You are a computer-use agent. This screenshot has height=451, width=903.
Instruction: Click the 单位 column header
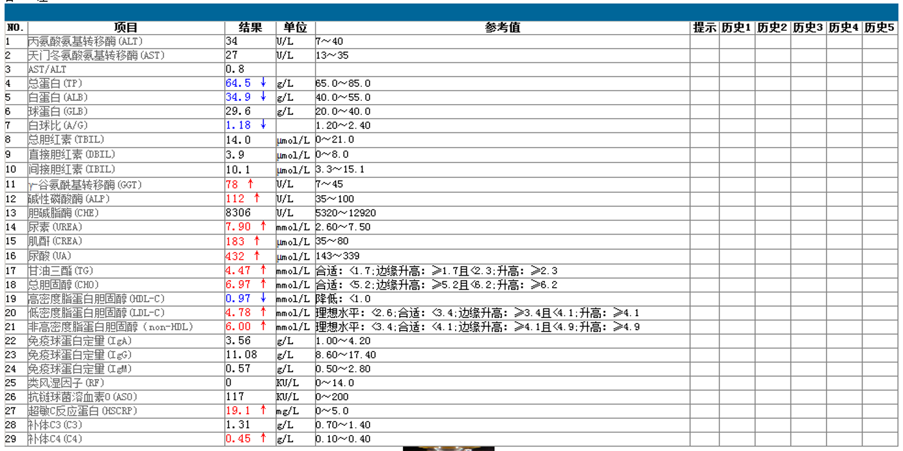[x=296, y=28]
